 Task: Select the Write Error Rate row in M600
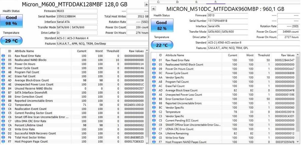73,129
